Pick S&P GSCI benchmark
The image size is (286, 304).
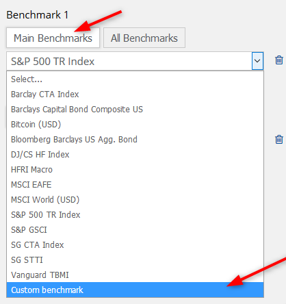tap(135, 230)
